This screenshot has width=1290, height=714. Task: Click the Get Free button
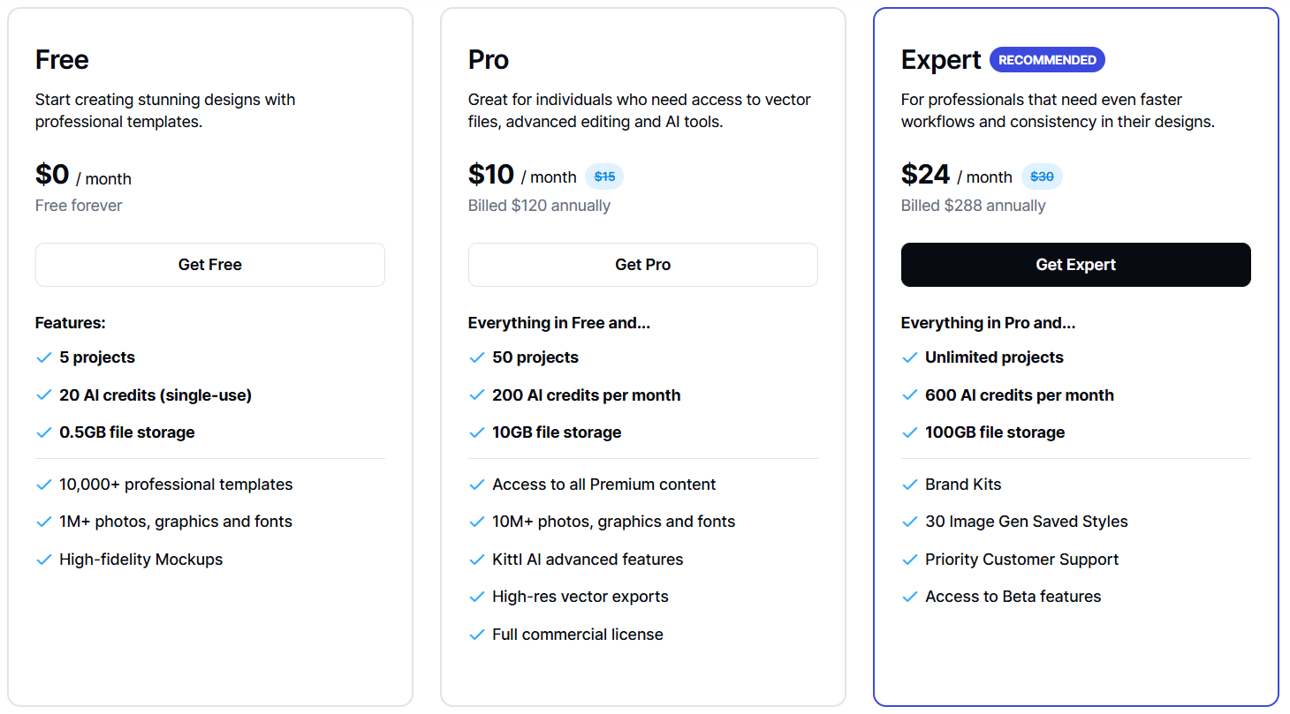pyautogui.click(x=210, y=265)
